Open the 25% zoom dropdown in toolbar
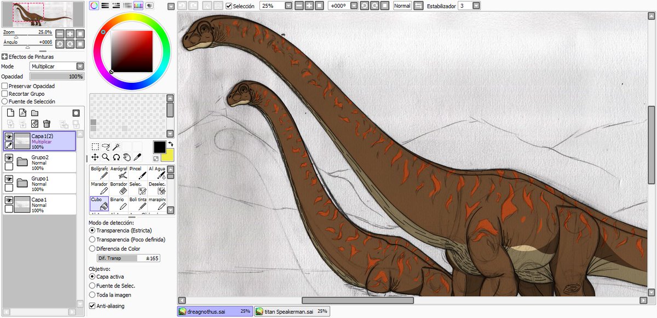 [x=288, y=5]
